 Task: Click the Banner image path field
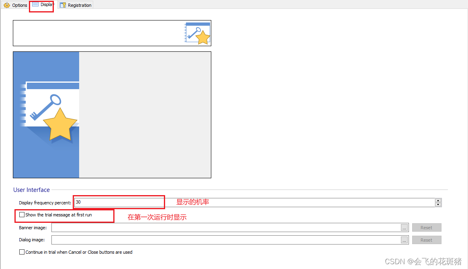[226, 228]
